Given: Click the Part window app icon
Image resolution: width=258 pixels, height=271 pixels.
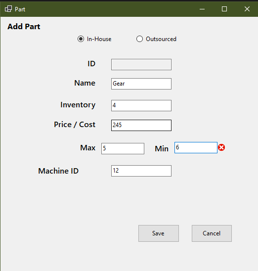Looking at the screenshot, I should [8, 9].
